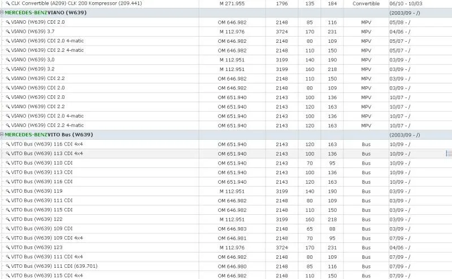Open MERCEDES-BENZ VITO Bus (W639) header link
The width and height of the screenshot is (452, 279).
49,135
